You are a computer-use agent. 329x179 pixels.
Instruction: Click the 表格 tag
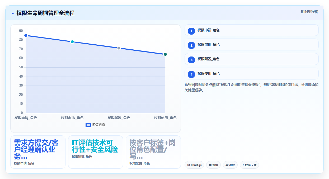(x=213, y=165)
